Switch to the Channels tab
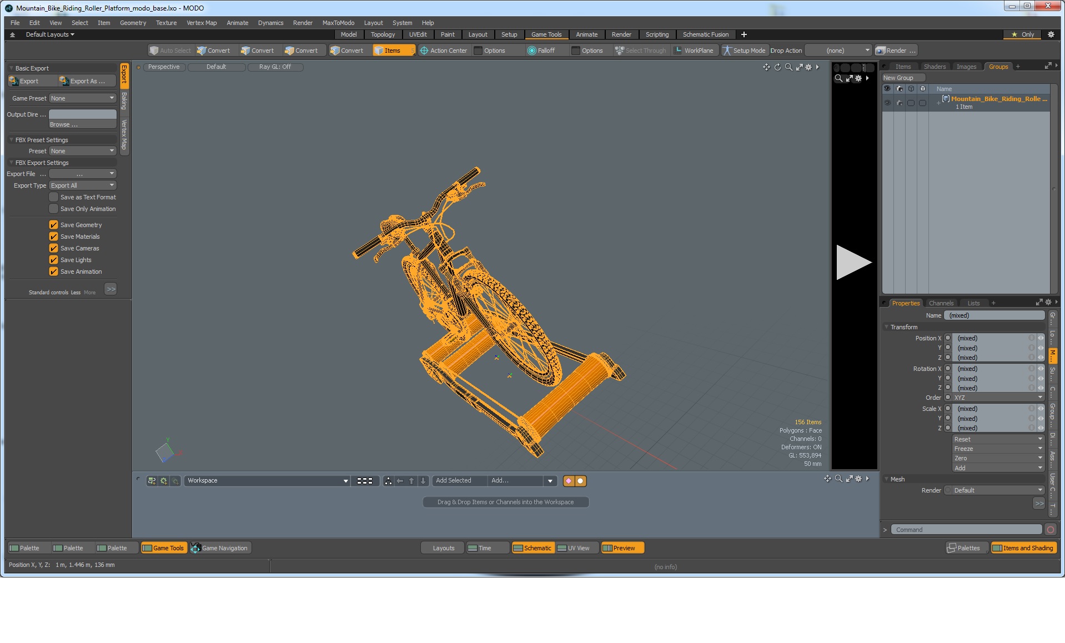 pyautogui.click(x=941, y=303)
